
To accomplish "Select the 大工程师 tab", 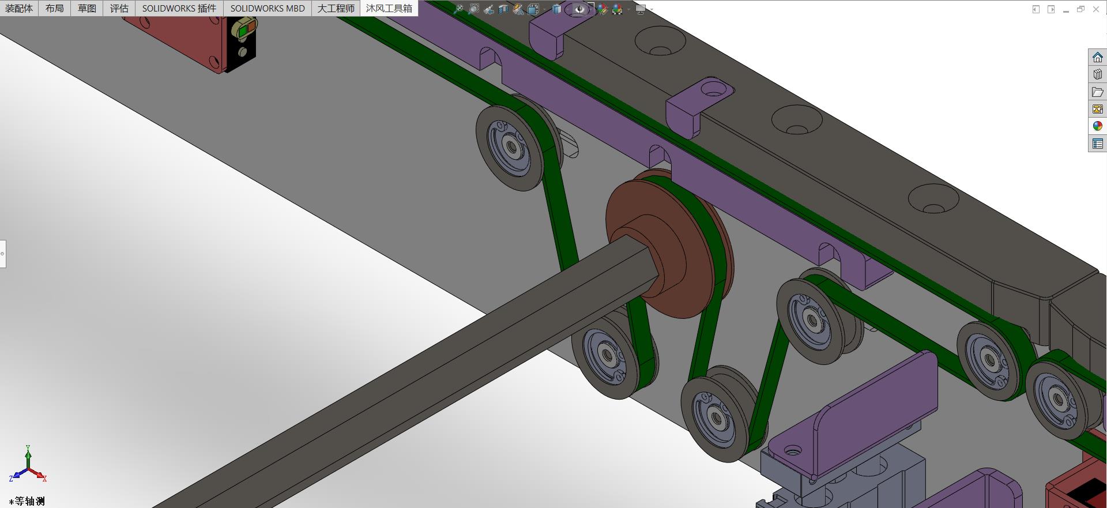I will pos(336,8).
